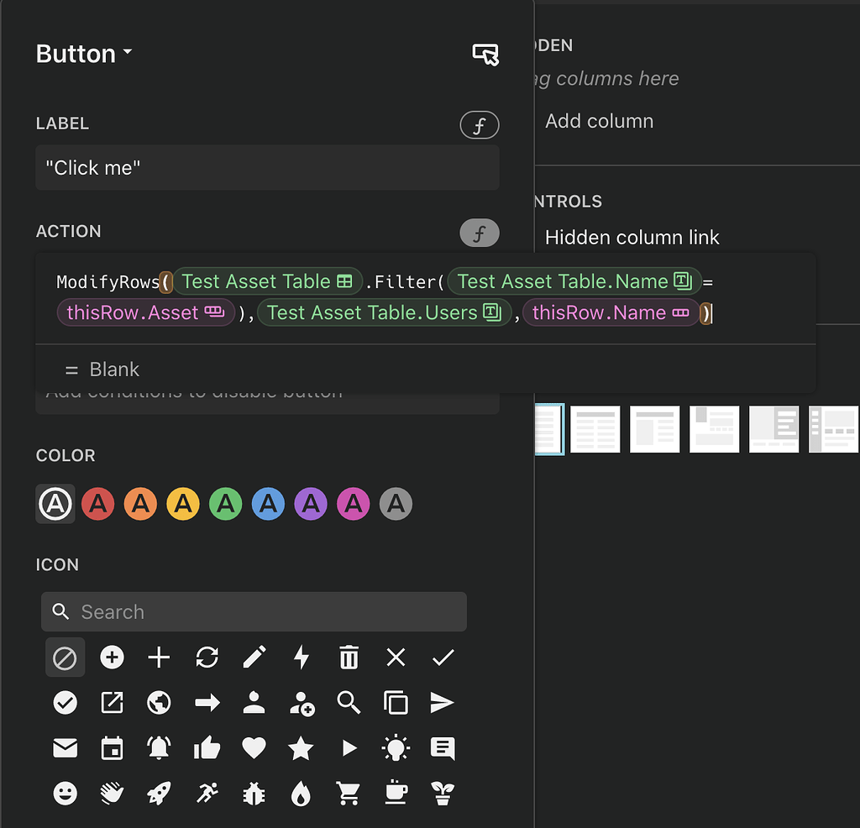Choose the purple color swatch

click(x=311, y=504)
